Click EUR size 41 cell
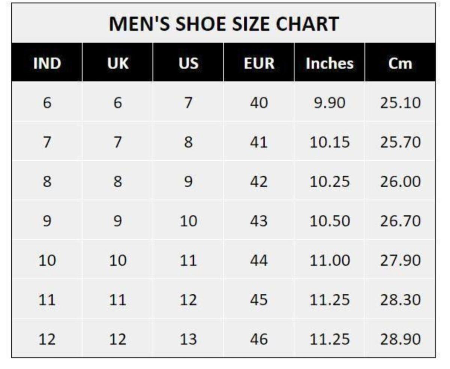The height and width of the screenshot is (369, 450). coord(259,142)
